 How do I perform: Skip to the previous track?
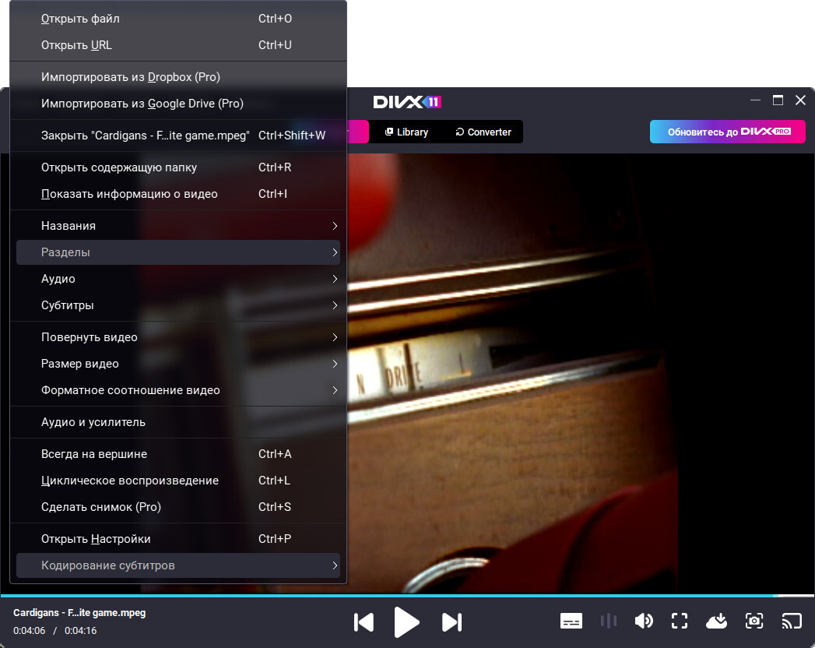(x=364, y=622)
